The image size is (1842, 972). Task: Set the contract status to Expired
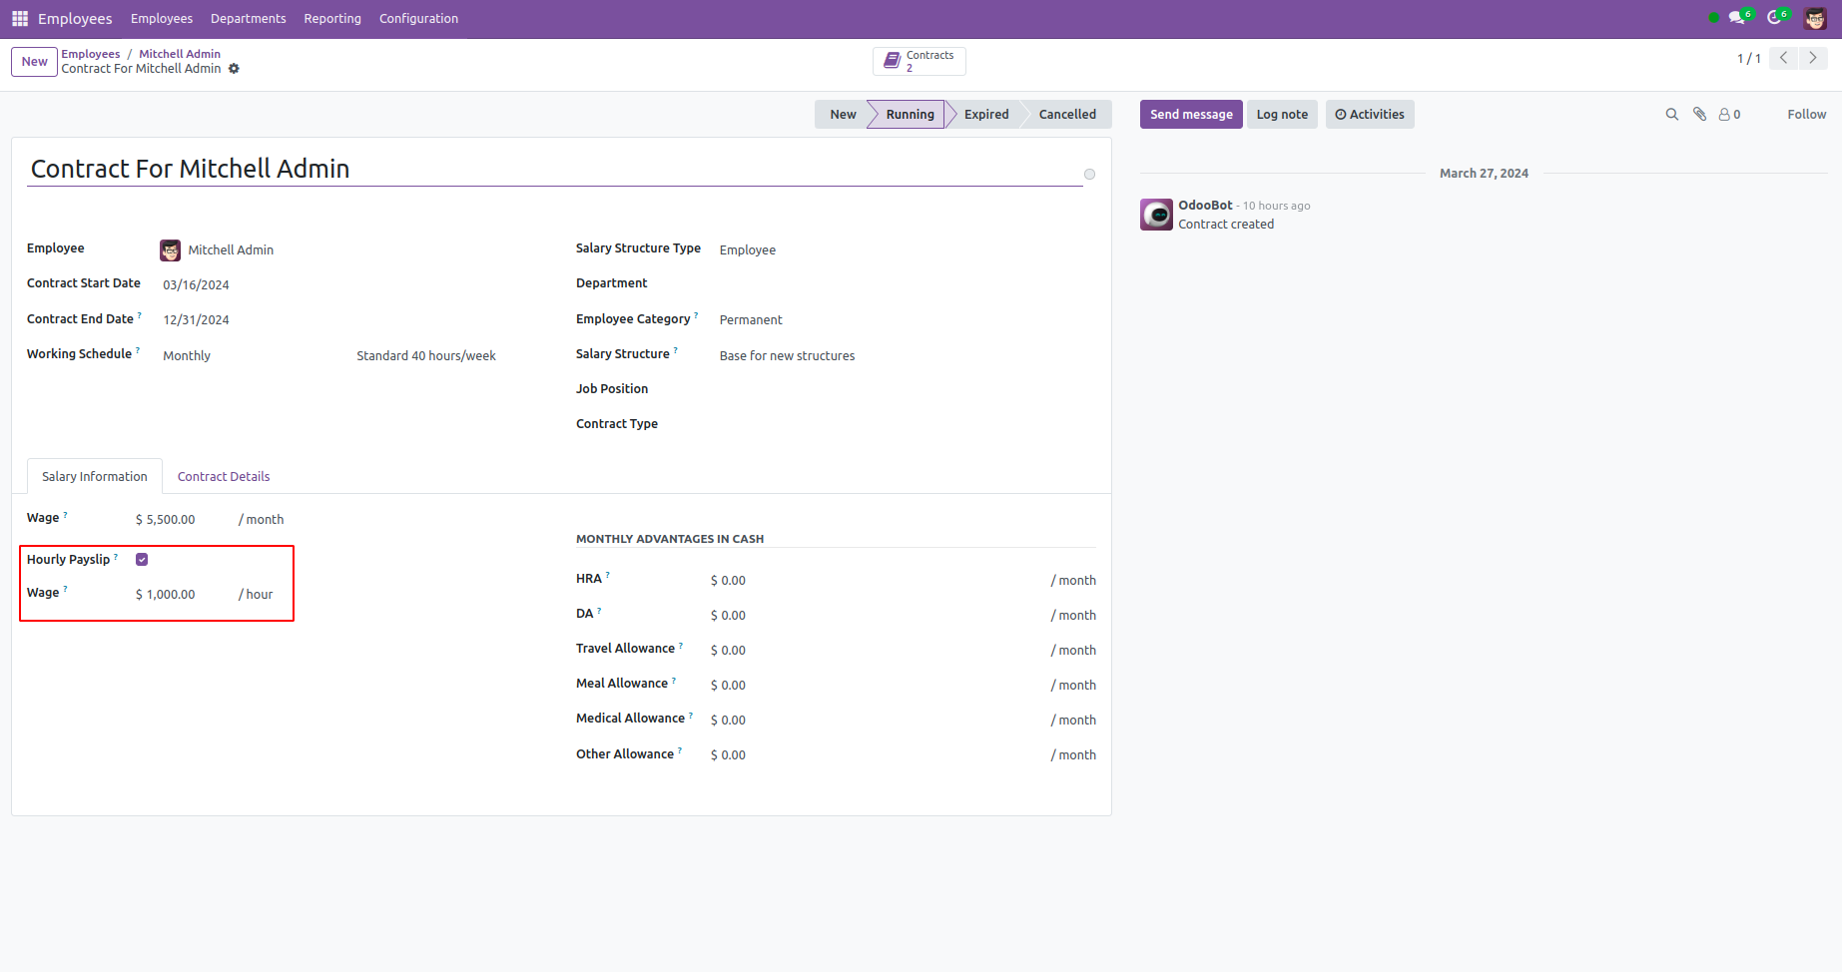pos(986,115)
